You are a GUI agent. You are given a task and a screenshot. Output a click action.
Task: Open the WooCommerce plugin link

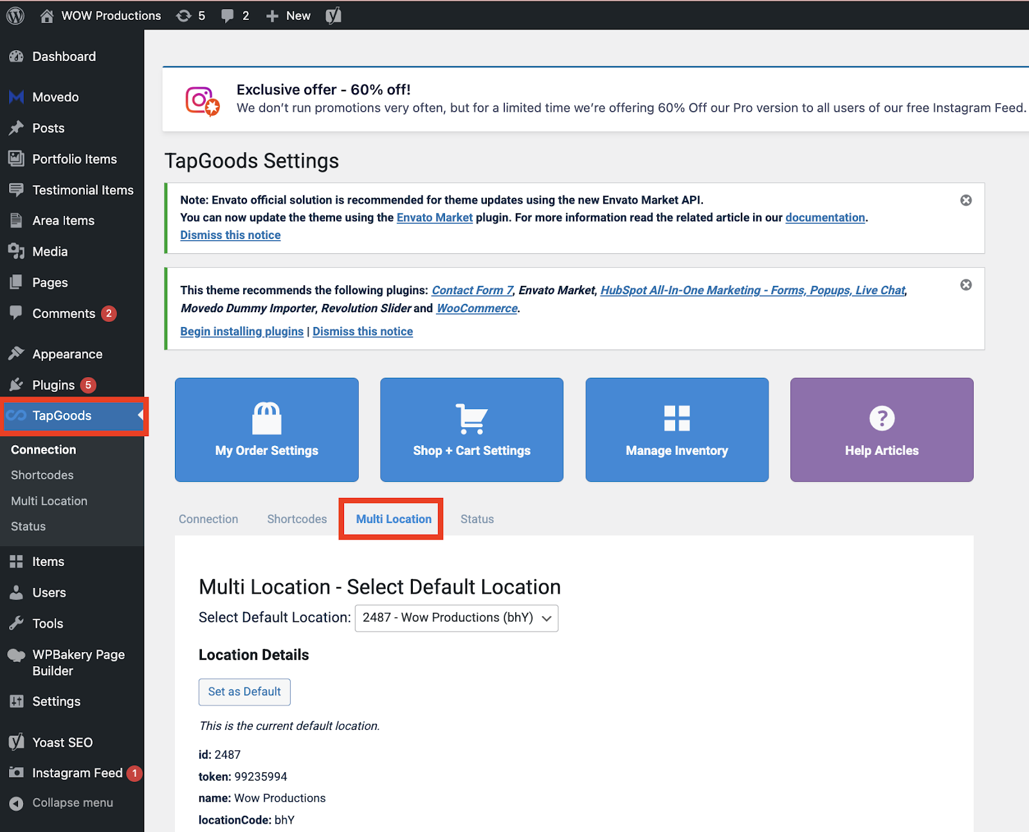click(477, 308)
